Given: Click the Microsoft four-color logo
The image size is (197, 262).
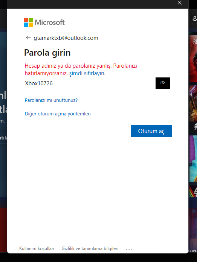Looking at the screenshot, I should (x=28, y=23).
